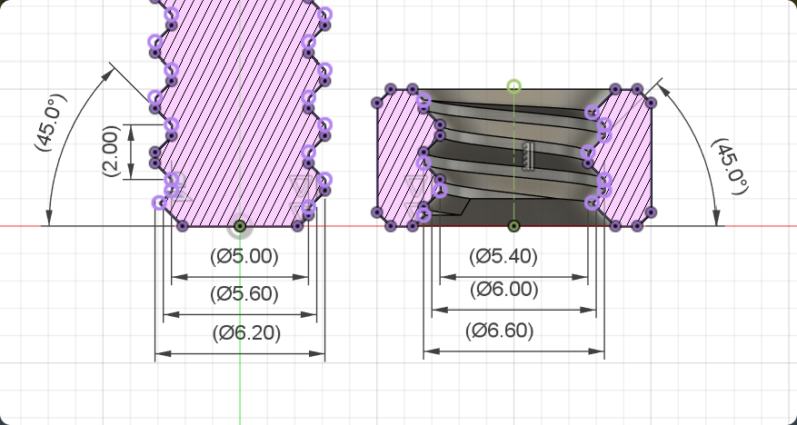Screen dimensions: 797x425
Task: Select the 45.0° angle dimension beside the nut
Action: pos(730,166)
